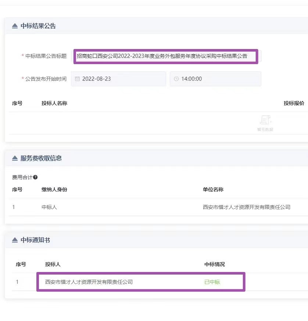Click the triangle icon before 中标通知书 header

tap(14, 240)
